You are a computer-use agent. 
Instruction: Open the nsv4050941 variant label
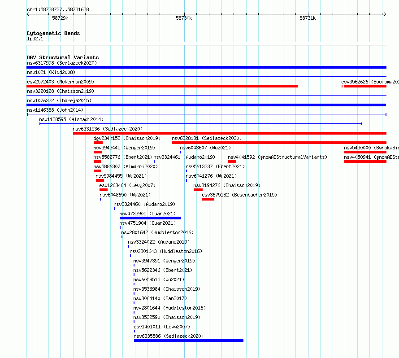[371, 157]
